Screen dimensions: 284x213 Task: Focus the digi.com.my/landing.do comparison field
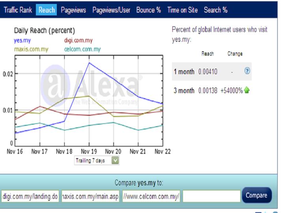(x=30, y=196)
